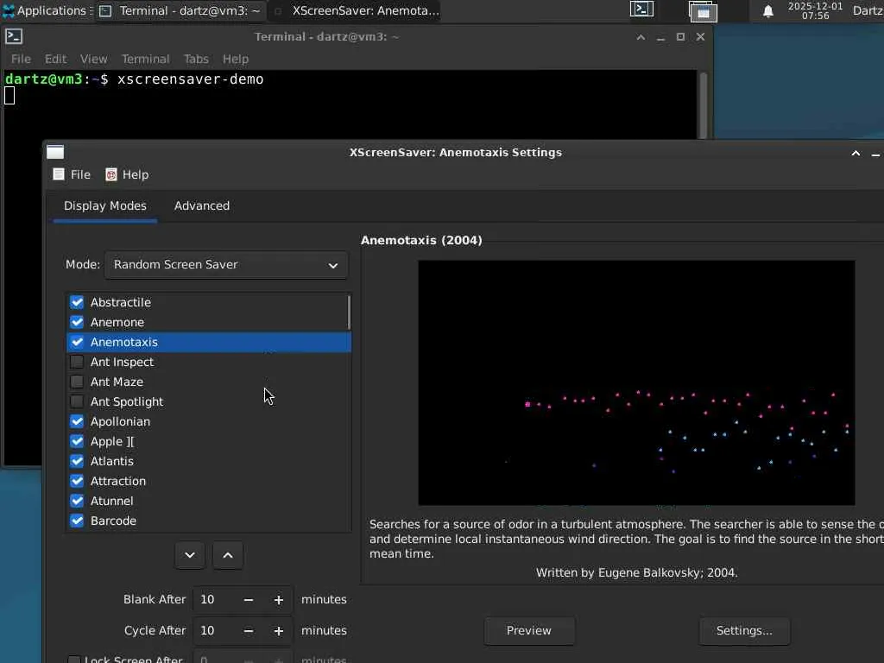Viewport: 884px width, 663px height.
Task: Uncheck the Abstractile checkbox
Action: click(x=77, y=302)
